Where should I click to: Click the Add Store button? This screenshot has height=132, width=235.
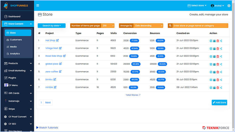(x=219, y=102)
